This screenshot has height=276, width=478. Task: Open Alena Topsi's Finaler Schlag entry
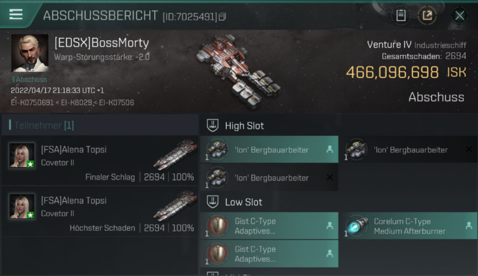pos(100,160)
